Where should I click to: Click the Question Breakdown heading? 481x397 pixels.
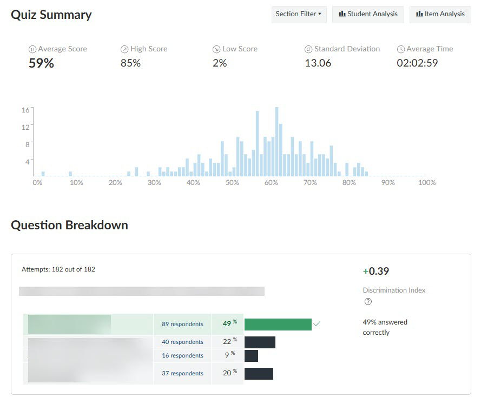click(x=69, y=225)
